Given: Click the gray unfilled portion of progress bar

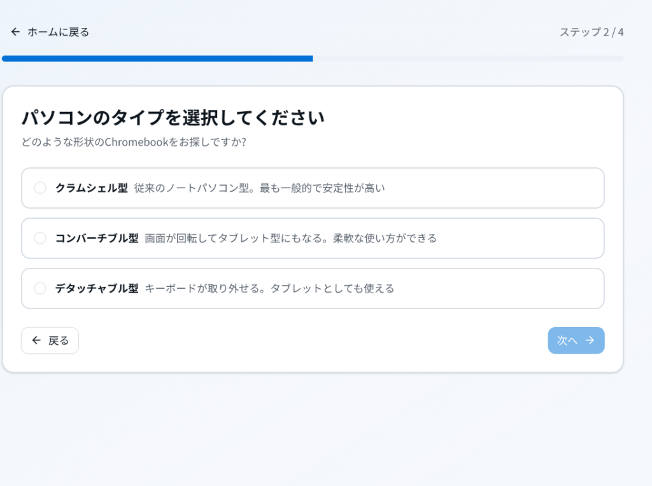Looking at the screenshot, I should point(468,59).
